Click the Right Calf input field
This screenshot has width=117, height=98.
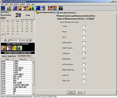click(84, 81)
